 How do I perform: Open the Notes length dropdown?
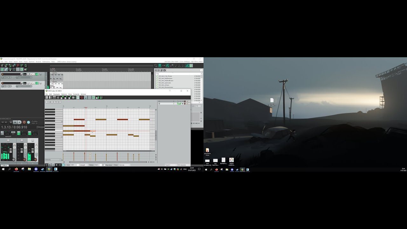coord(98,165)
